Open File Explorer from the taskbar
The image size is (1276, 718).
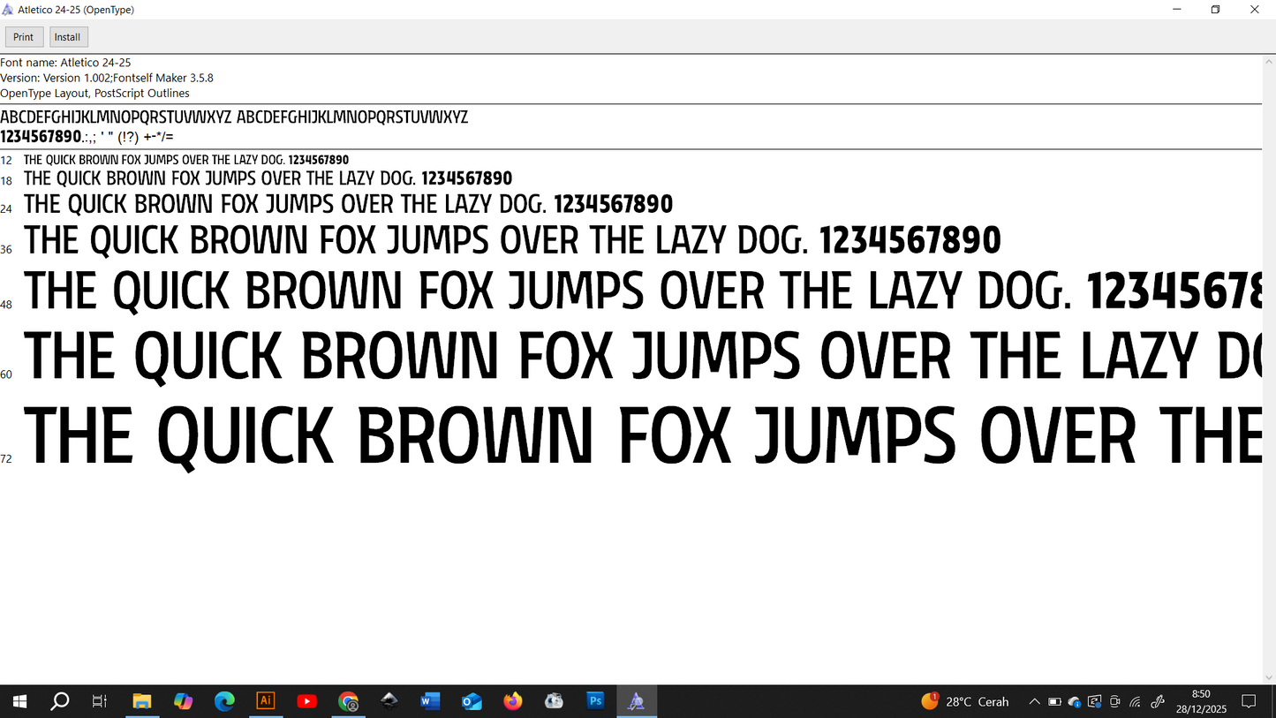[x=141, y=701]
